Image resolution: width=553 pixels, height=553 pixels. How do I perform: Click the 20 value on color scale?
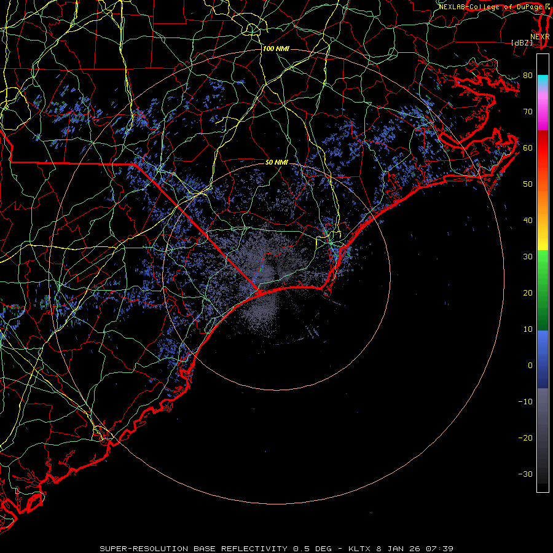(x=528, y=293)
